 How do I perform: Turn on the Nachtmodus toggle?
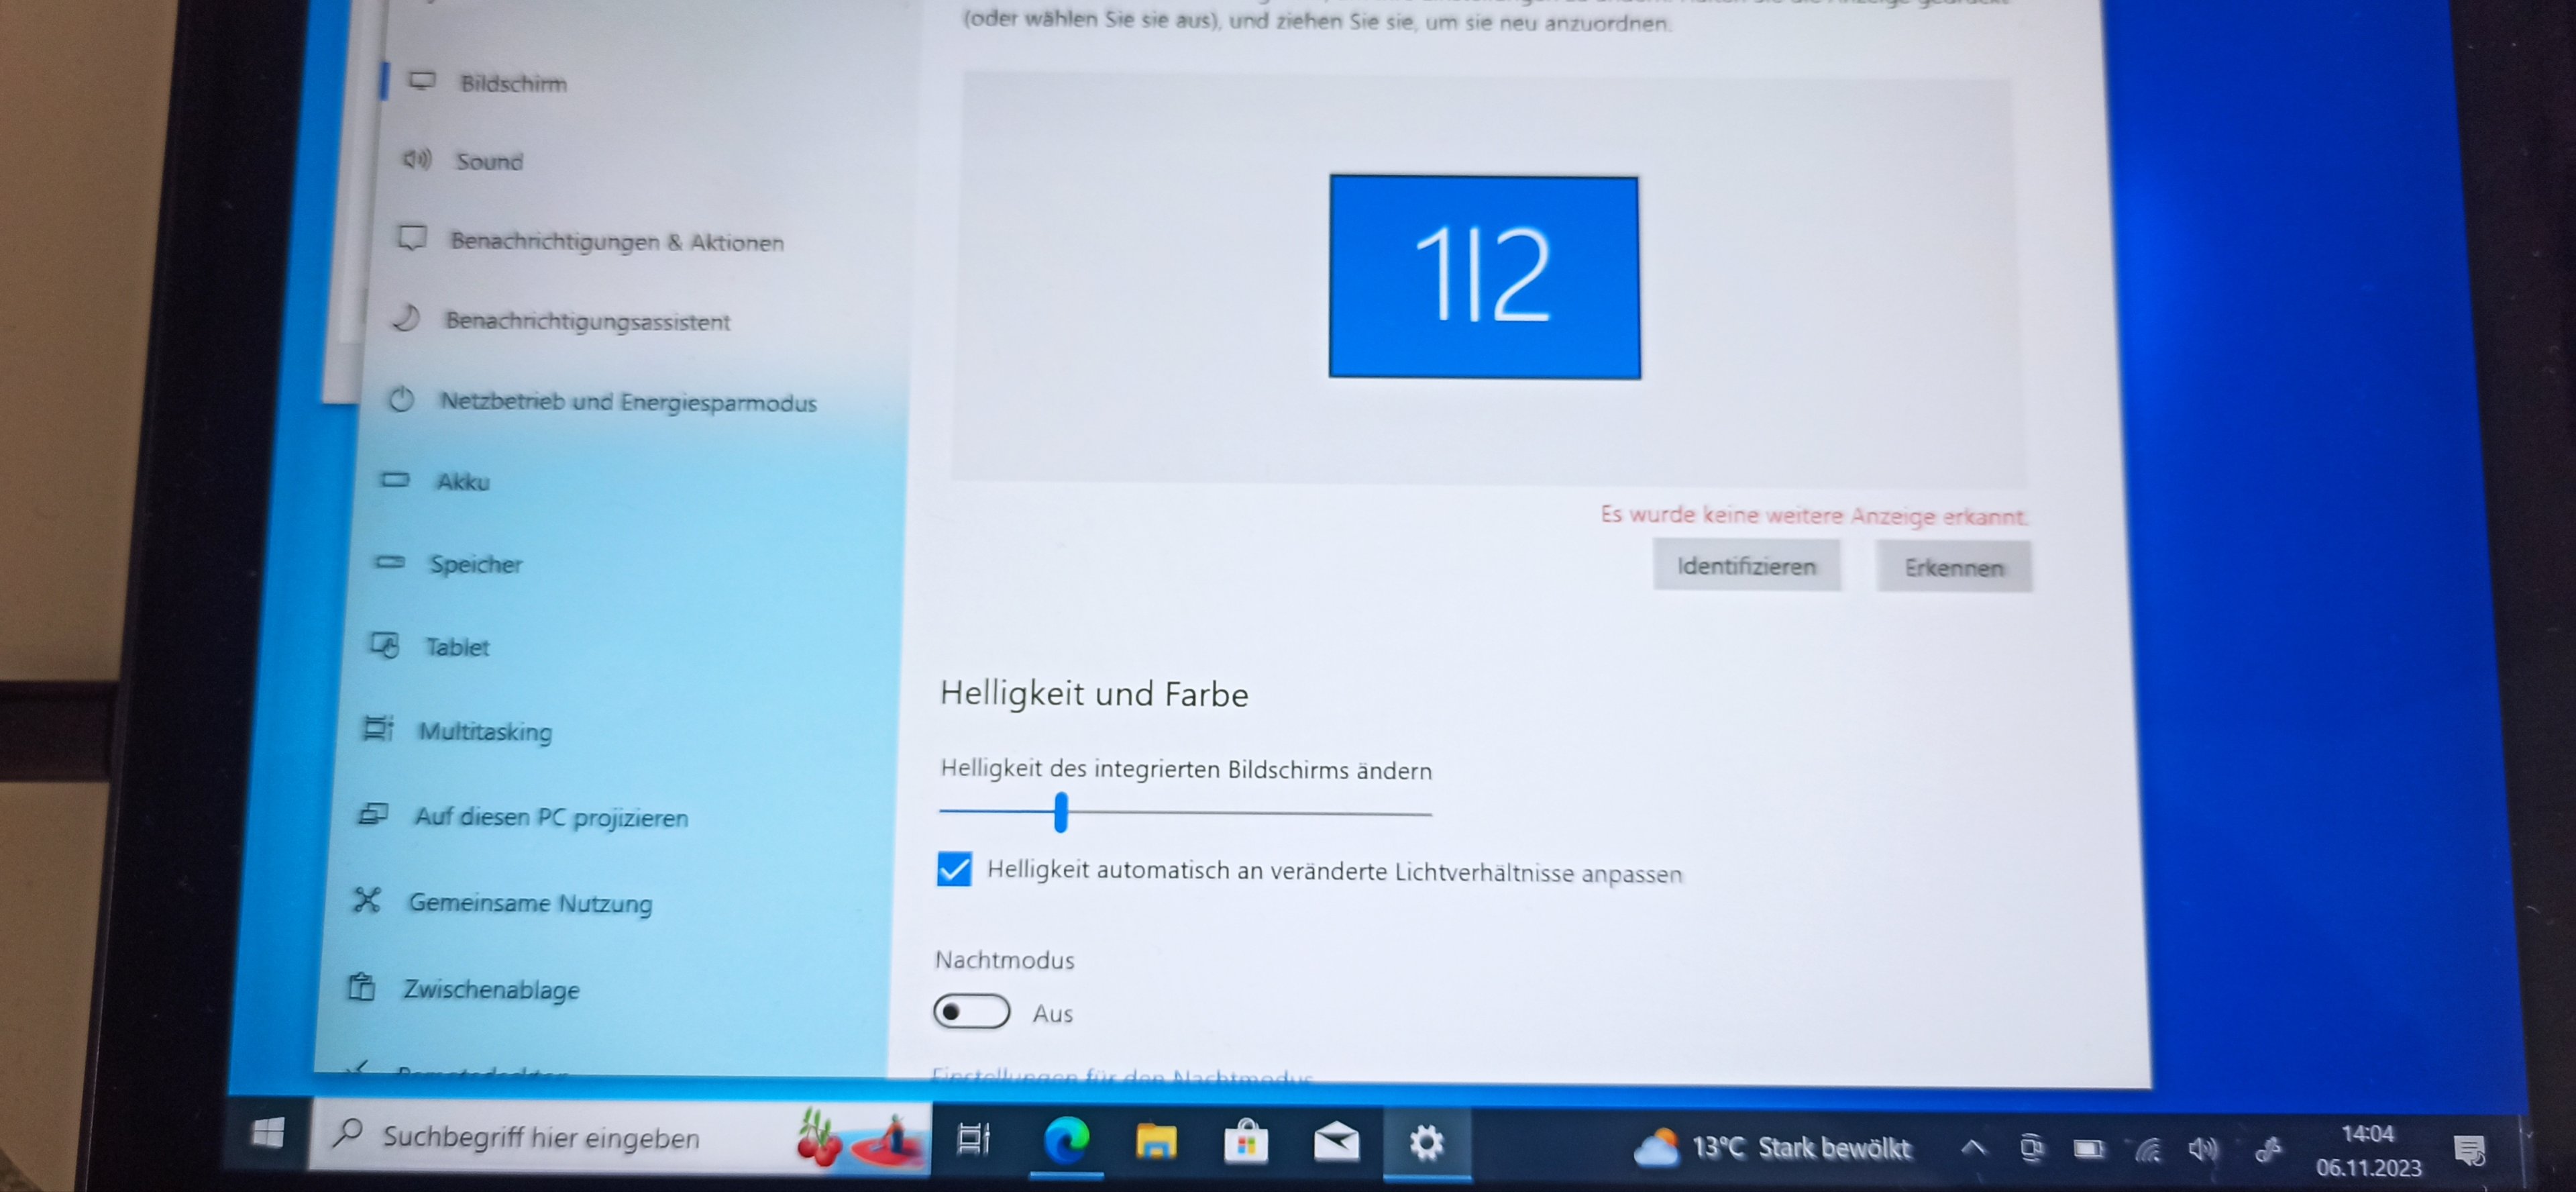pyautogui.click(x=971, y=1012)
